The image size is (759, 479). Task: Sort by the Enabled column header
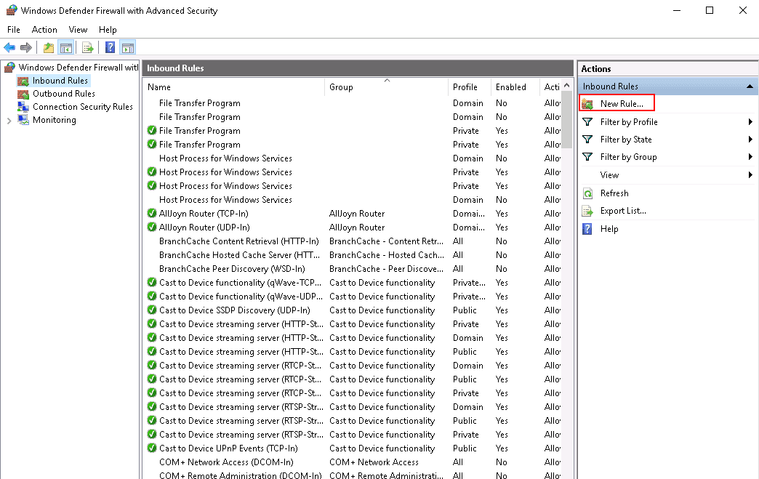515,87
